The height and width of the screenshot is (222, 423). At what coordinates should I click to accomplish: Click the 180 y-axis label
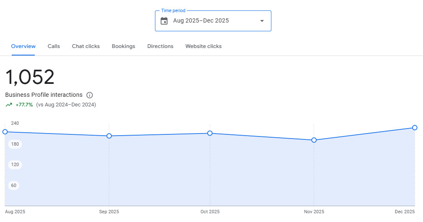15,144
